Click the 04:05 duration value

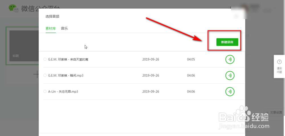tap(191, 59)
